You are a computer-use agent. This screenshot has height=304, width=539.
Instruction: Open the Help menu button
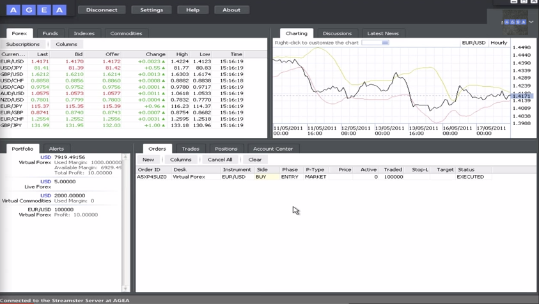point(193,10)
